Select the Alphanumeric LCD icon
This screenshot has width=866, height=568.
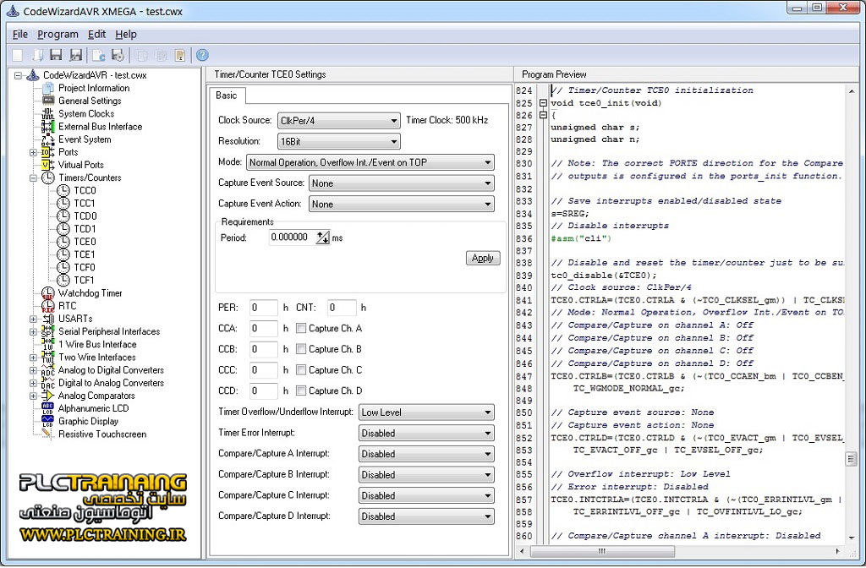point(47,408)
